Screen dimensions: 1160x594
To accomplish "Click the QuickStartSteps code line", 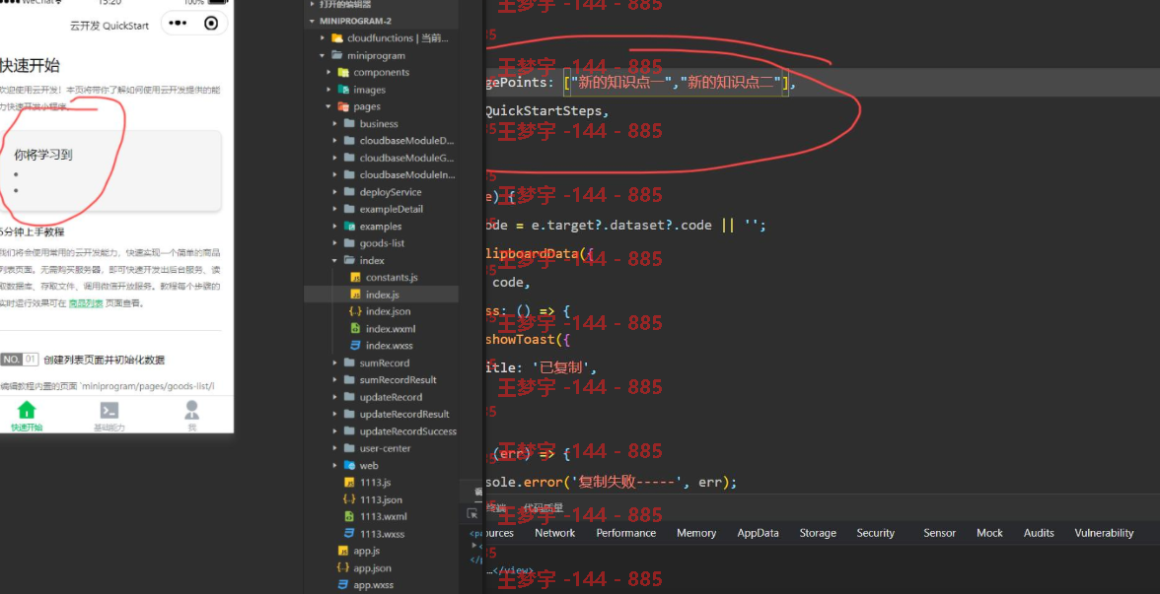I will click(546, 110).
